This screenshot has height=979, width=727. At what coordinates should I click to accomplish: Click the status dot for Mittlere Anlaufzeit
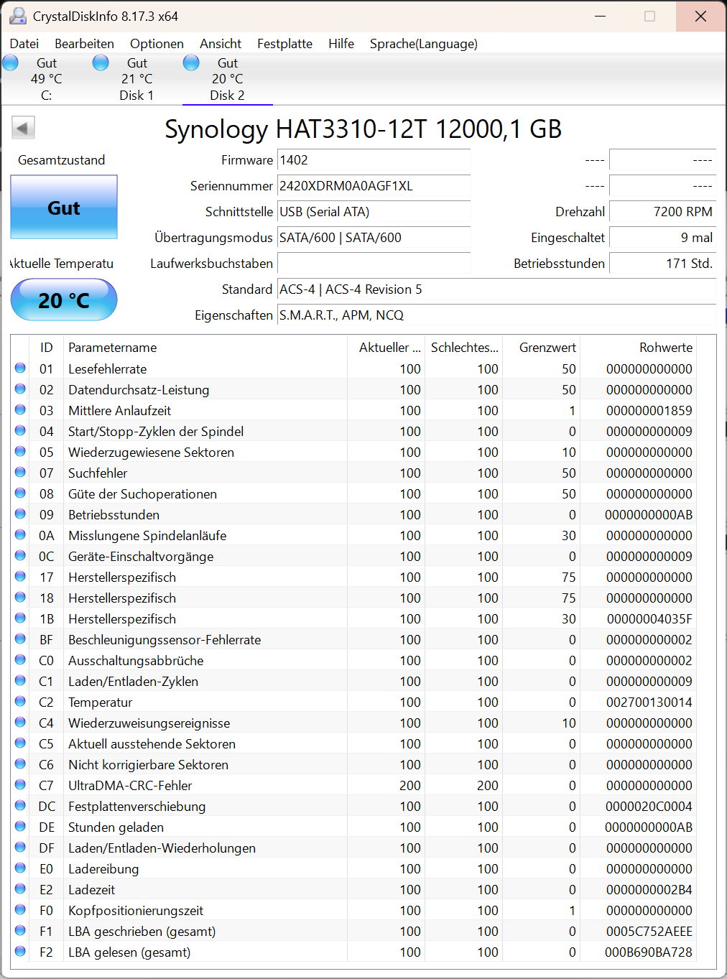(x=20, y=409)
